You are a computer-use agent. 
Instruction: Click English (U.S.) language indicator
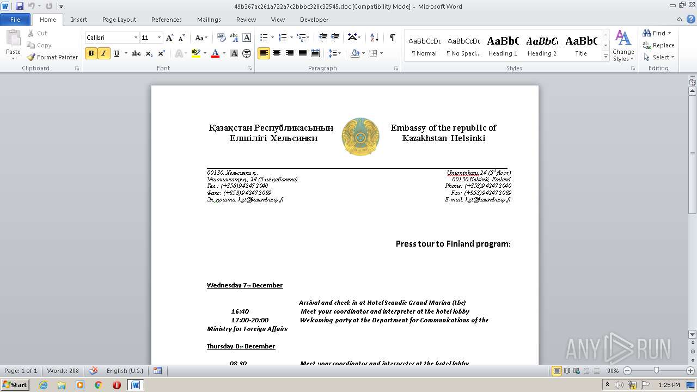125,371
